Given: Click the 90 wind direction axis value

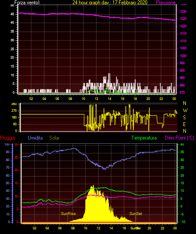Looking at the screenshot, I should pyautogui.click(x=15, y=124).
